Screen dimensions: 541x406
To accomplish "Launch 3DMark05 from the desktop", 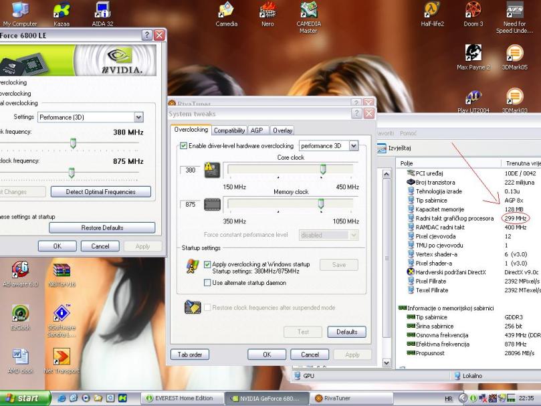I will point(514,54).
